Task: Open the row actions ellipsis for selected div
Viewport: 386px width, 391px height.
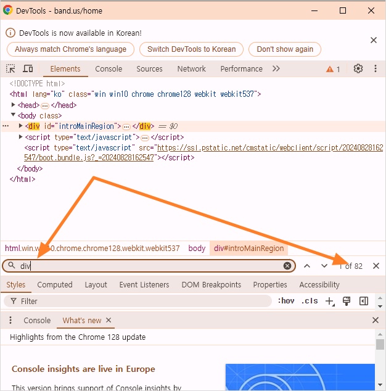Action: [x=6, y=126]
